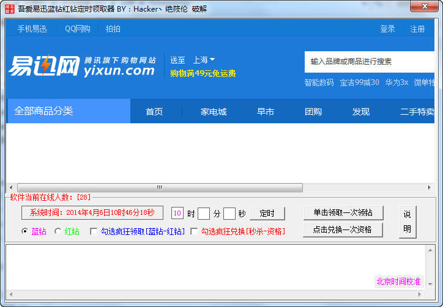The height and width of the screenshot is (307, 443).
Task: Click the 宝洁99减30 hot search link
Action: click(x=359, y=82)
